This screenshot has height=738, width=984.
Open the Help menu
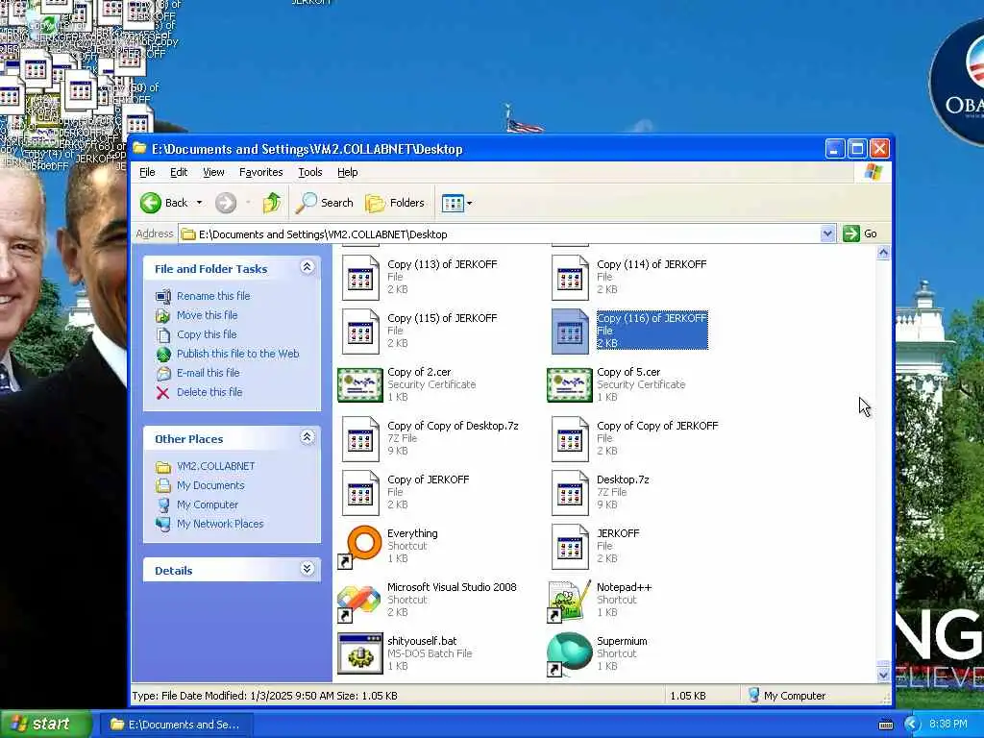click(x=348, y=172)
